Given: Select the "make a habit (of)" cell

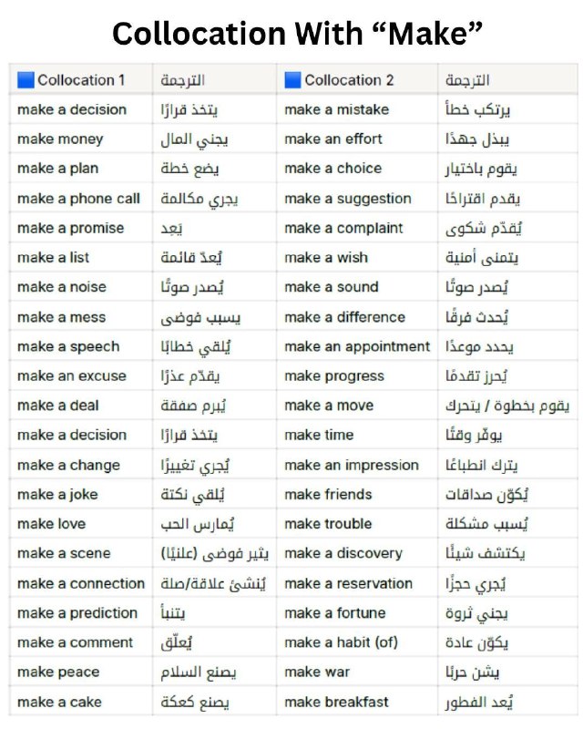Looking at the screenshot, I should coord(357,642).
